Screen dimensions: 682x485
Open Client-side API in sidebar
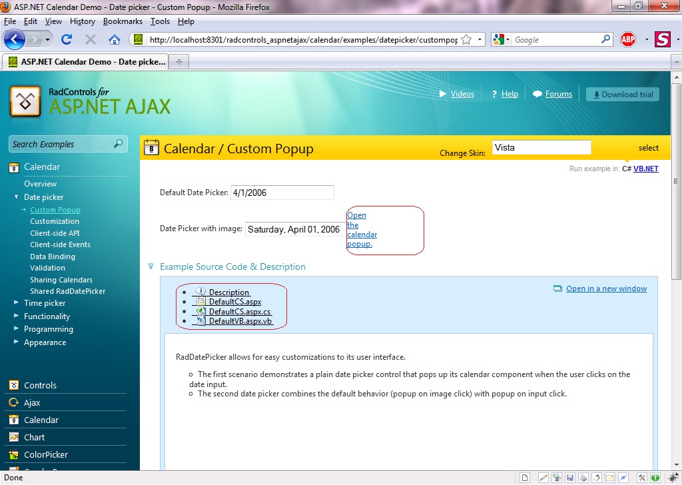tap(55, 233)
